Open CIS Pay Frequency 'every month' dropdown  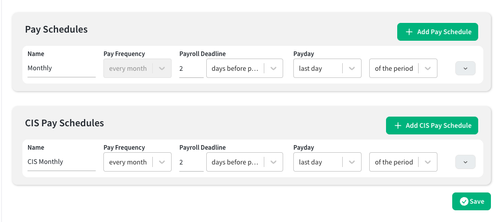click(137, 162)
